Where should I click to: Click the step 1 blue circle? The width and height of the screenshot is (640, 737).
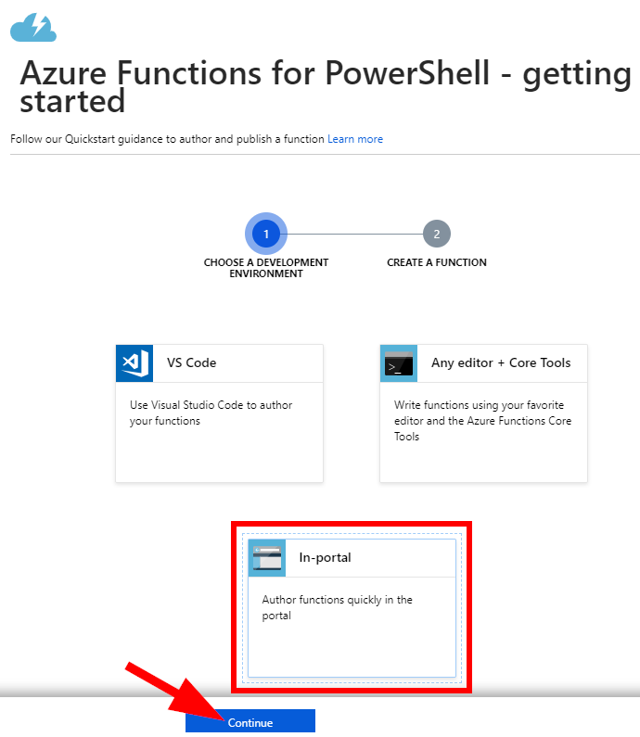[266, 234]
